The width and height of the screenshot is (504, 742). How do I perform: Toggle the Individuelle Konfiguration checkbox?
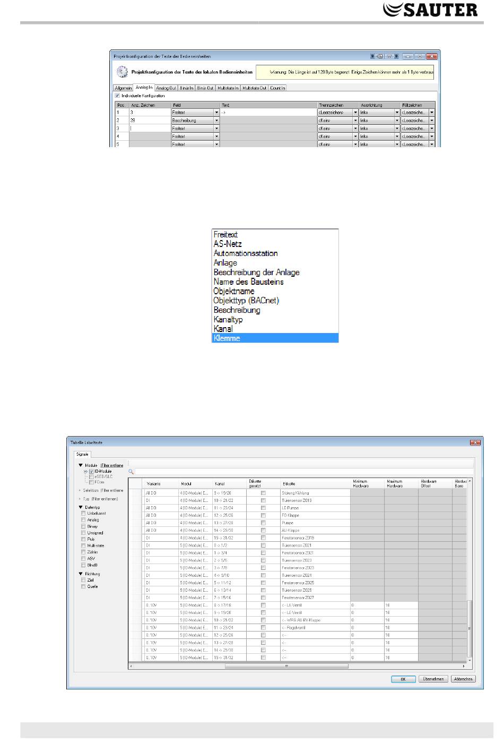[x=118, y=96]
